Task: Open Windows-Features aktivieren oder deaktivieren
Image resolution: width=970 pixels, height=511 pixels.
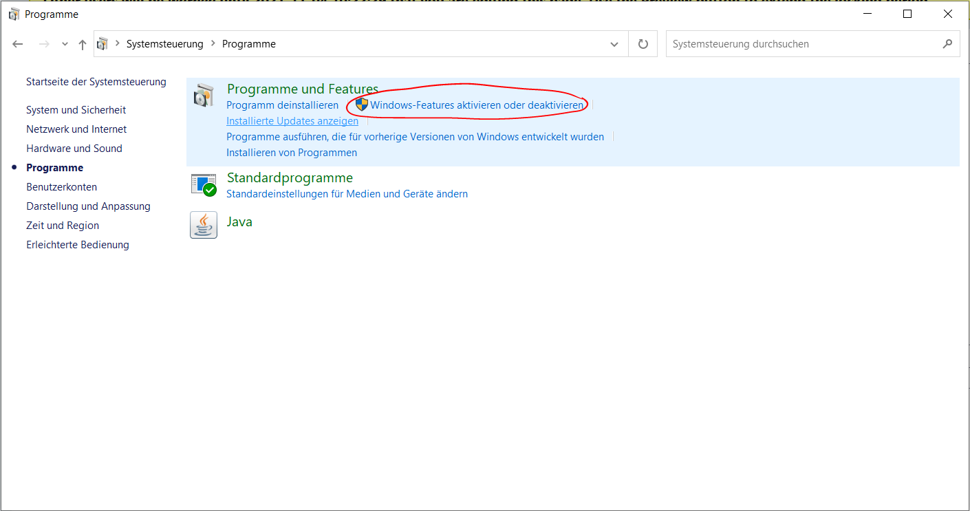Action: coord(476,105)
